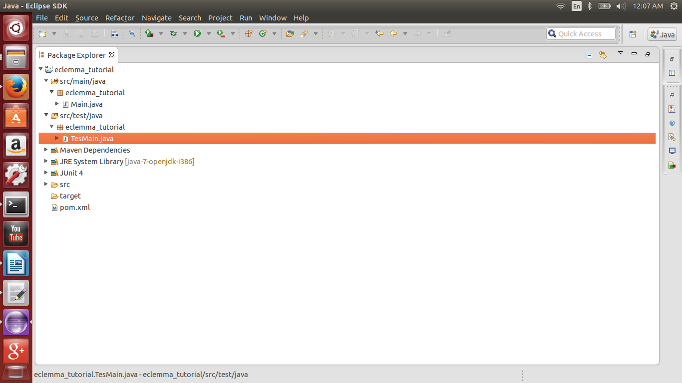
Task: Open the Refactor menu
Action: (x=120, y=18)
